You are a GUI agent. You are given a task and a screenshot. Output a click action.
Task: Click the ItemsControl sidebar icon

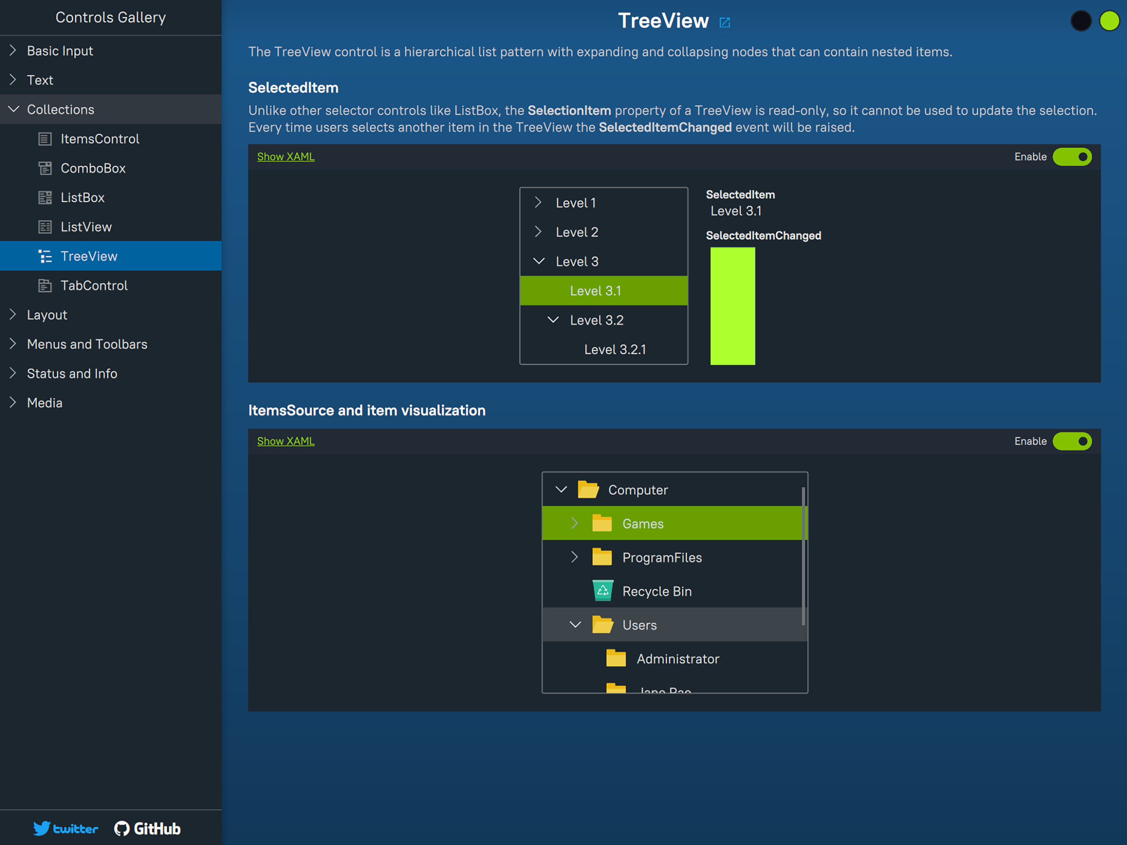45,139
